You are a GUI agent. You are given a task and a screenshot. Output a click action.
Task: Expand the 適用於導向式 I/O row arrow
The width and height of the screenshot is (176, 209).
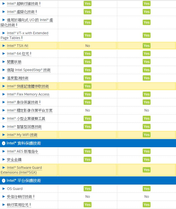point(4,20)
